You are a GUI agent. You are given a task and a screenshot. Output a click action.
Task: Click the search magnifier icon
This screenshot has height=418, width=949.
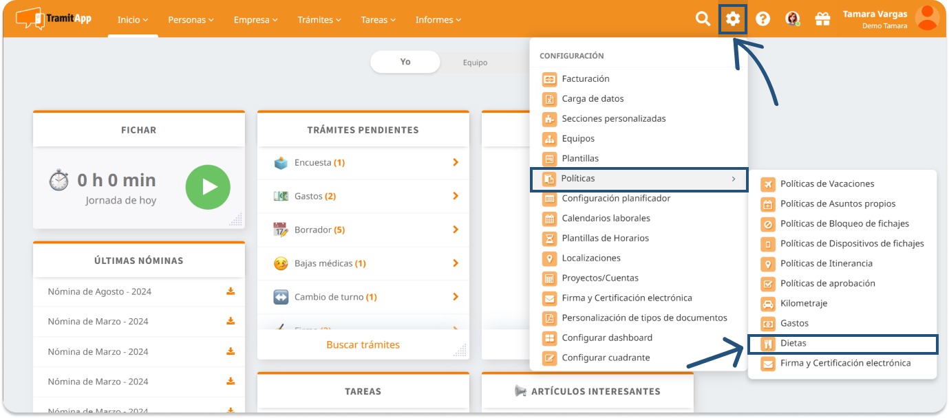click(x=703, y=19)
